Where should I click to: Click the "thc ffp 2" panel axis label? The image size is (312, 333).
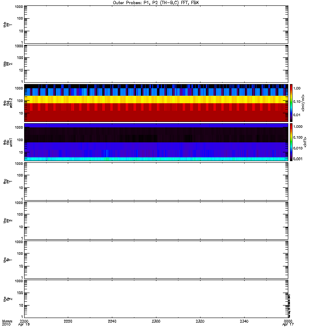coord(7,299)
